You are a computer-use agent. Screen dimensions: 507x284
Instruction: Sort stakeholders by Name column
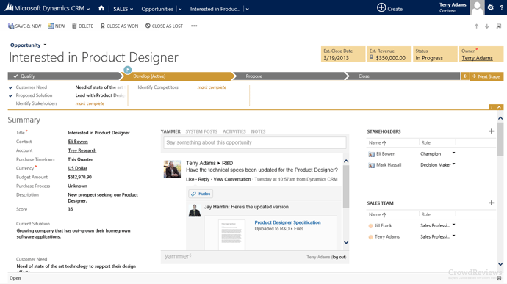[x=378, y=142]
